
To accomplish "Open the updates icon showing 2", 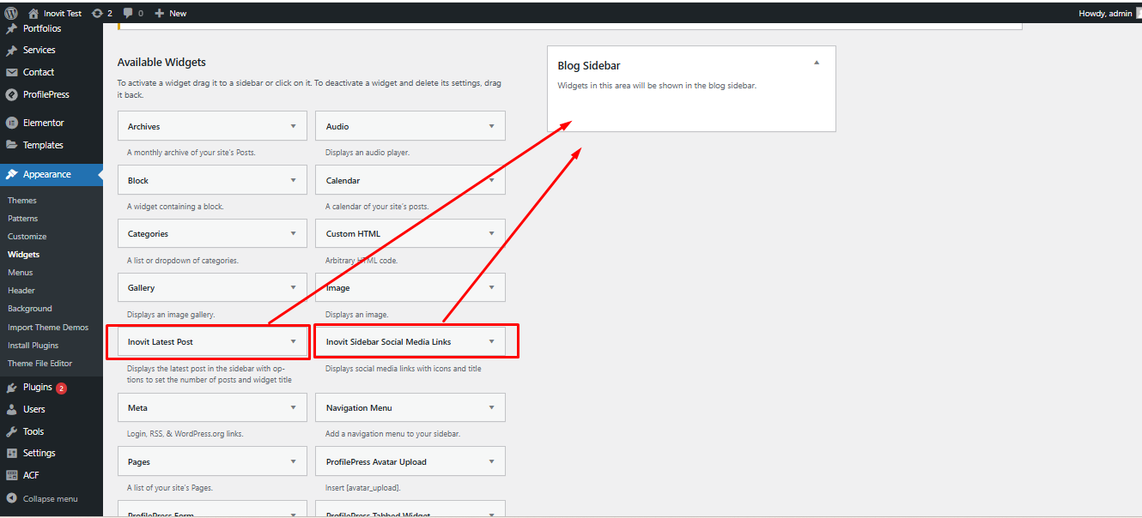I will coord(96,13).
